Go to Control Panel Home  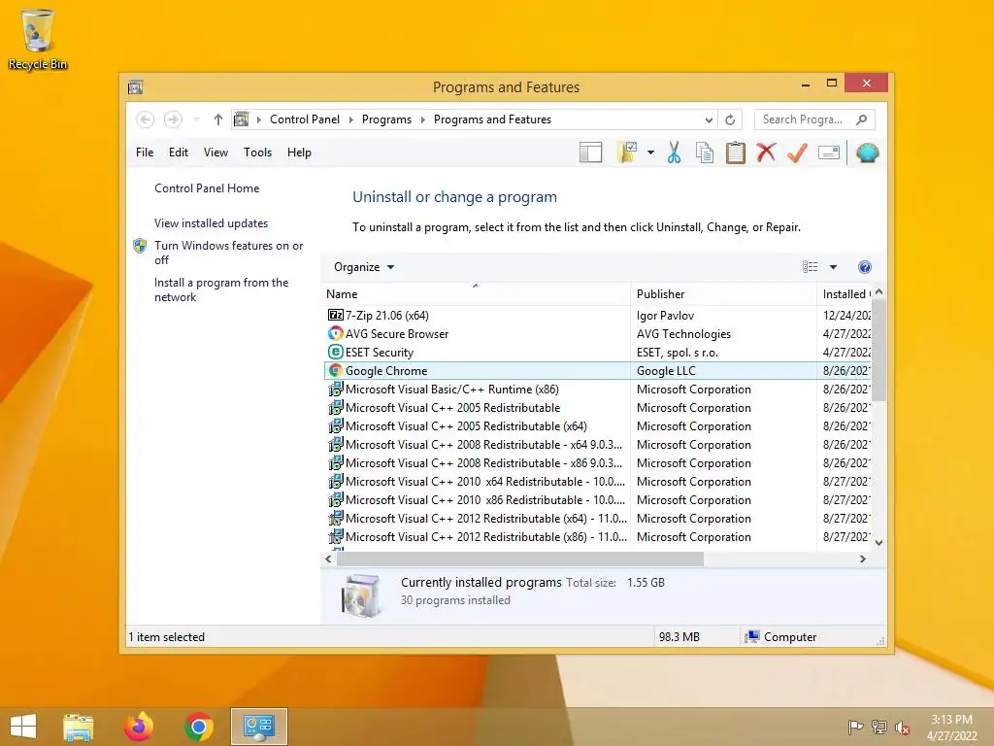[207, 188]
